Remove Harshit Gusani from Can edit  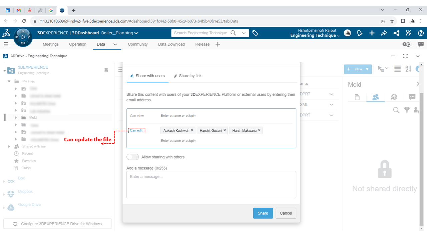pos(225,130)
